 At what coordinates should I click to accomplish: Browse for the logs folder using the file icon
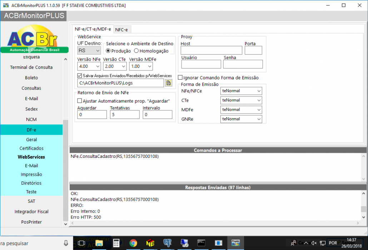169,83
